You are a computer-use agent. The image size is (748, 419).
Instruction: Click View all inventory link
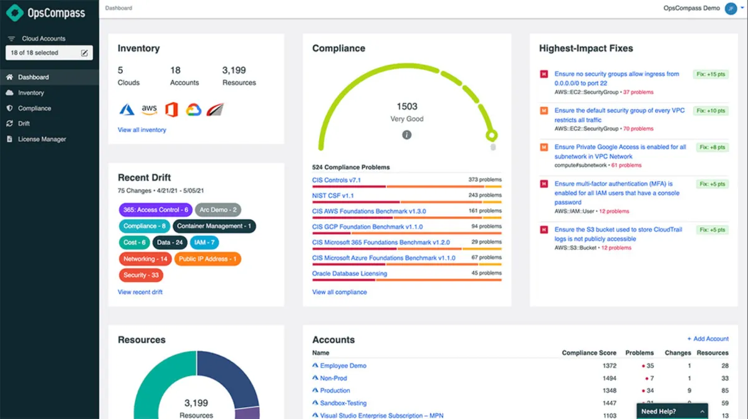tap(142, 130)
